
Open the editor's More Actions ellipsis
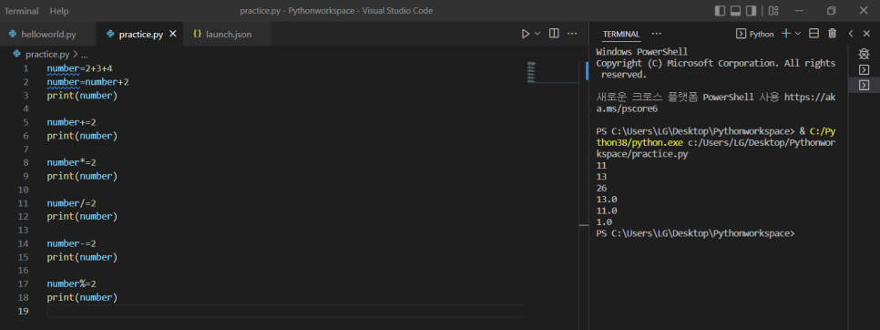click(x=572, y=34)
